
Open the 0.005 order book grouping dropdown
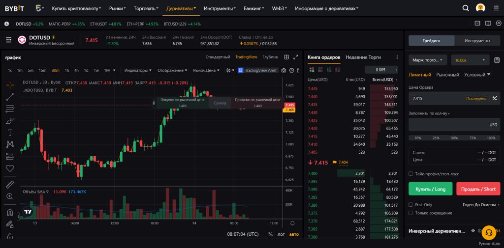pyautogui.click(x=381, y=70)
